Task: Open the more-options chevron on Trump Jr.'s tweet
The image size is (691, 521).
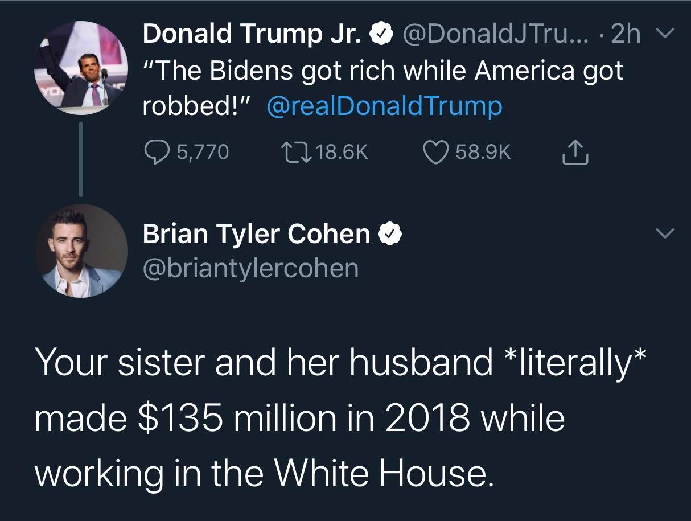Action: tap(664, 35)
